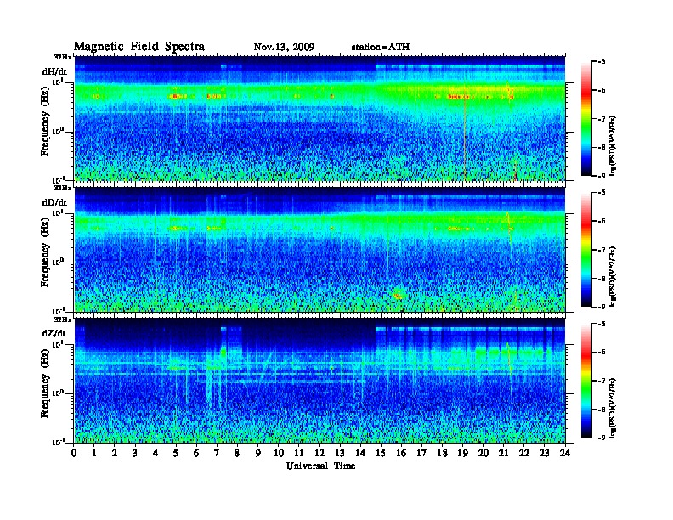Click hour 0 on the time axis
This screenshot has height=520, width=673.
[74, 454]
